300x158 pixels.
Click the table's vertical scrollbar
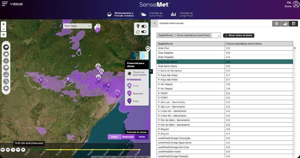coord(295,48)
